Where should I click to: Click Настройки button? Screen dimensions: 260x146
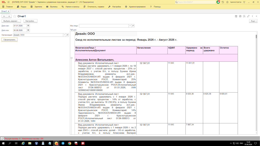[x=30, y=21]
